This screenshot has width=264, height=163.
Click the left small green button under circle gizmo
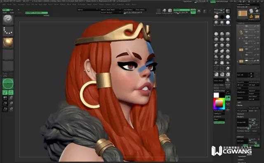tap(5, 92)
